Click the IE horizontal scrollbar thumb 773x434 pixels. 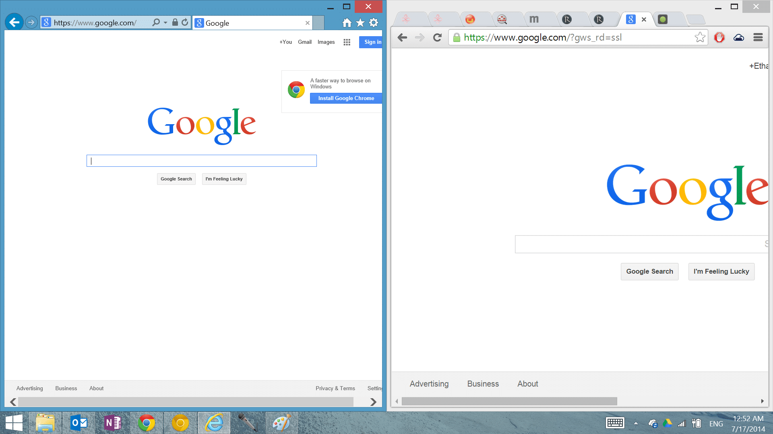pyautogui.click(x=186, y=402)
